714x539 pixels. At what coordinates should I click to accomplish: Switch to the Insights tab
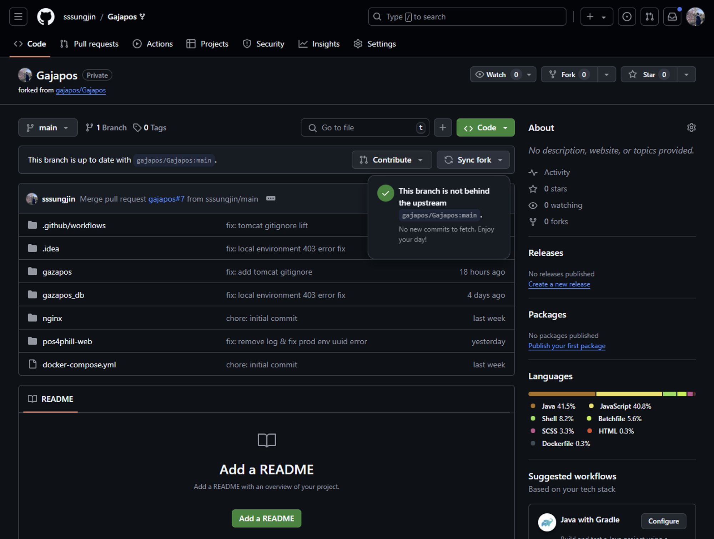[319, 44]
